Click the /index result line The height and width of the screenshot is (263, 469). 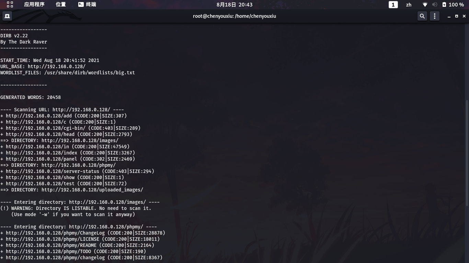point(68,153)
